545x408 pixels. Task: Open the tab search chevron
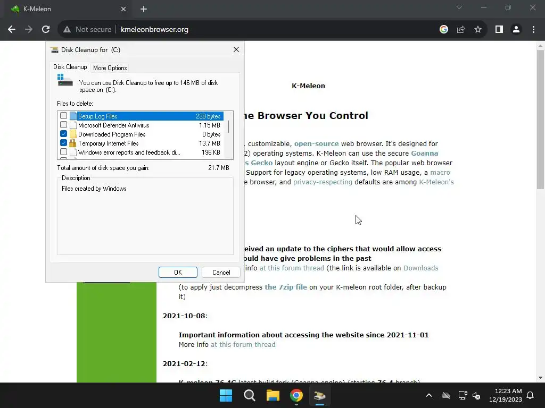pos(459,7)
